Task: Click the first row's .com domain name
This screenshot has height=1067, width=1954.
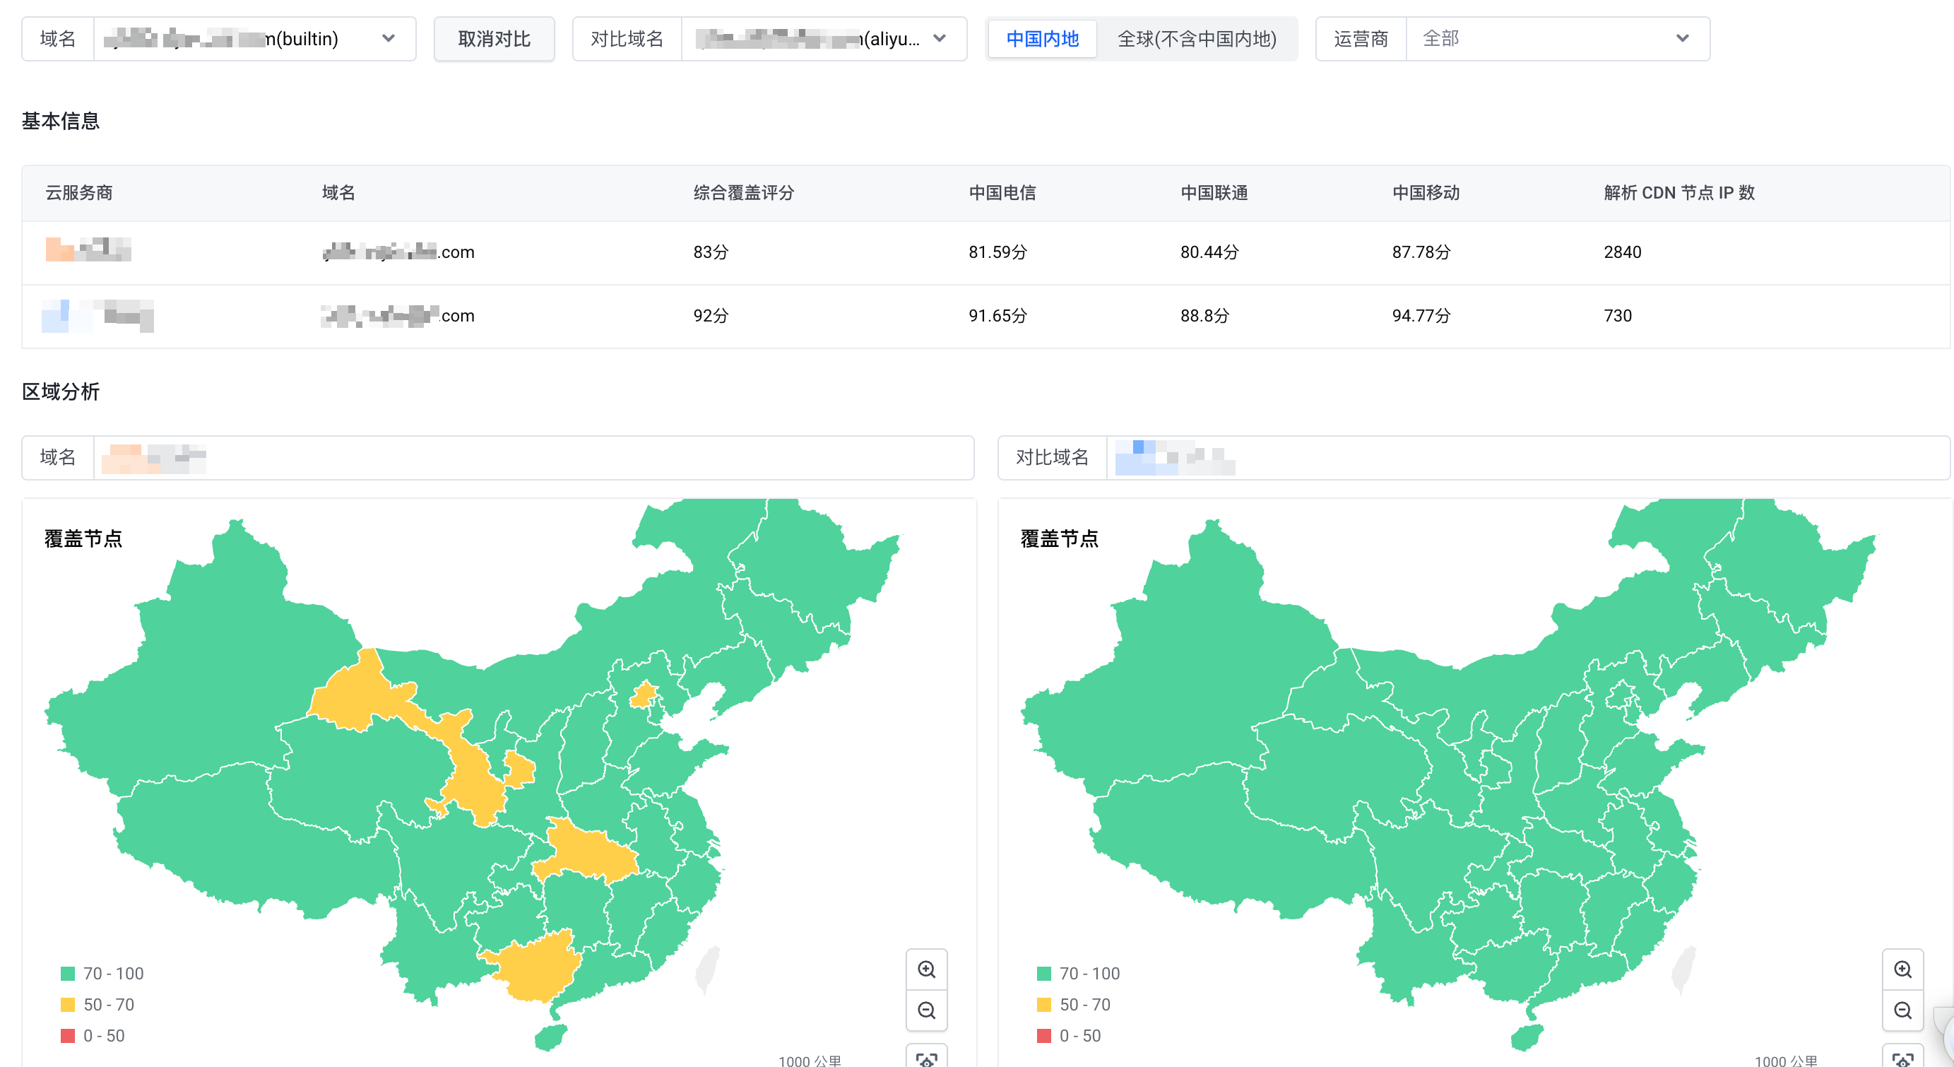Action: [398, 252]
